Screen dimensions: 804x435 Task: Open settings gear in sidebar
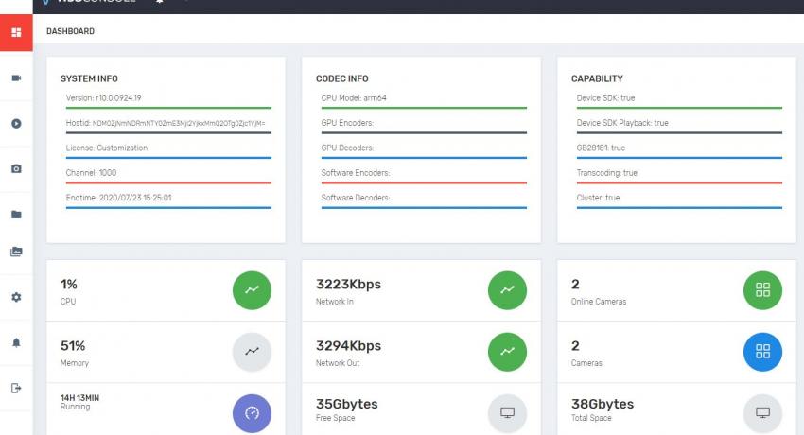[16, 297]
